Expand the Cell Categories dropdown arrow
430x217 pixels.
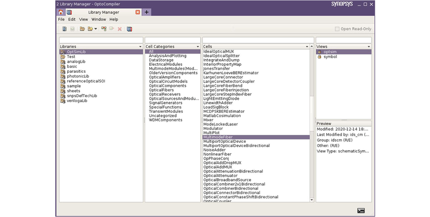[198, 47]
